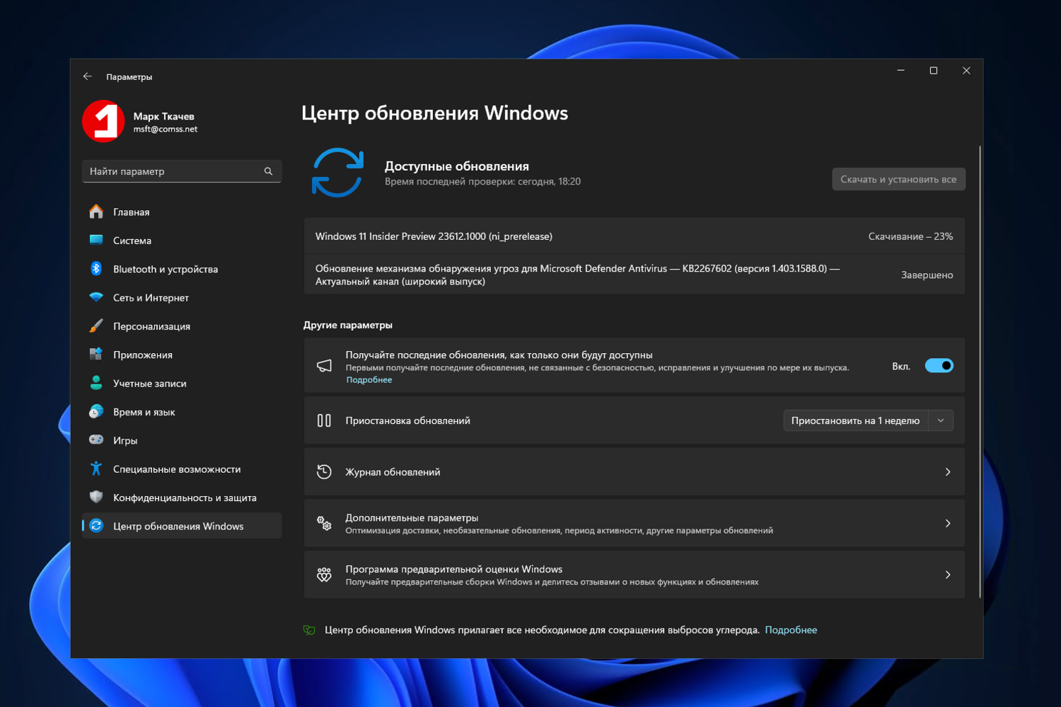
Task: Open the Журнал обновлений history icon
Action: tap(324, 471)
